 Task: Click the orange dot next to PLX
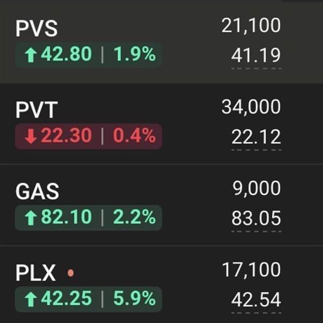[x=71, y=273]
